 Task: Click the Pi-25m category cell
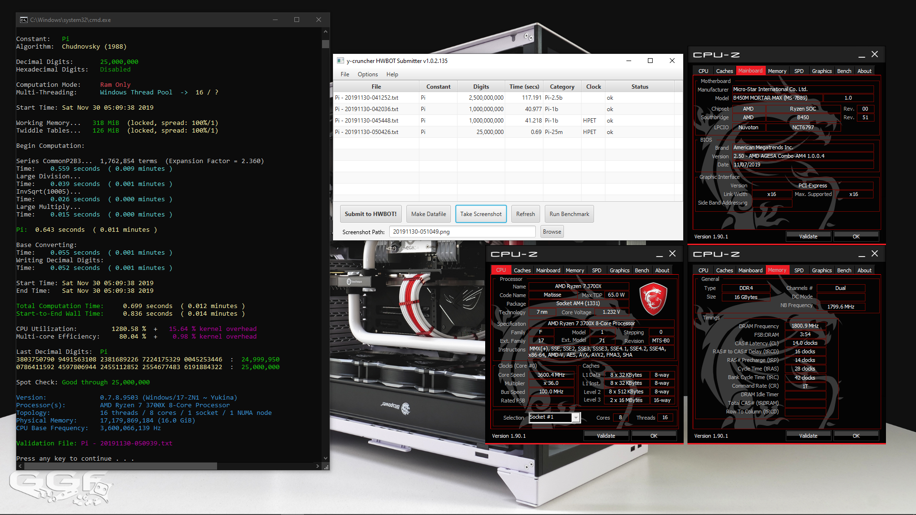[x=562, y=132]
